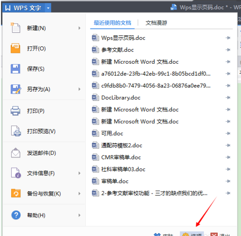Pin the c9fdb8b0-7479 file
This screenshot has width=241, height=236.
[228, 85]
